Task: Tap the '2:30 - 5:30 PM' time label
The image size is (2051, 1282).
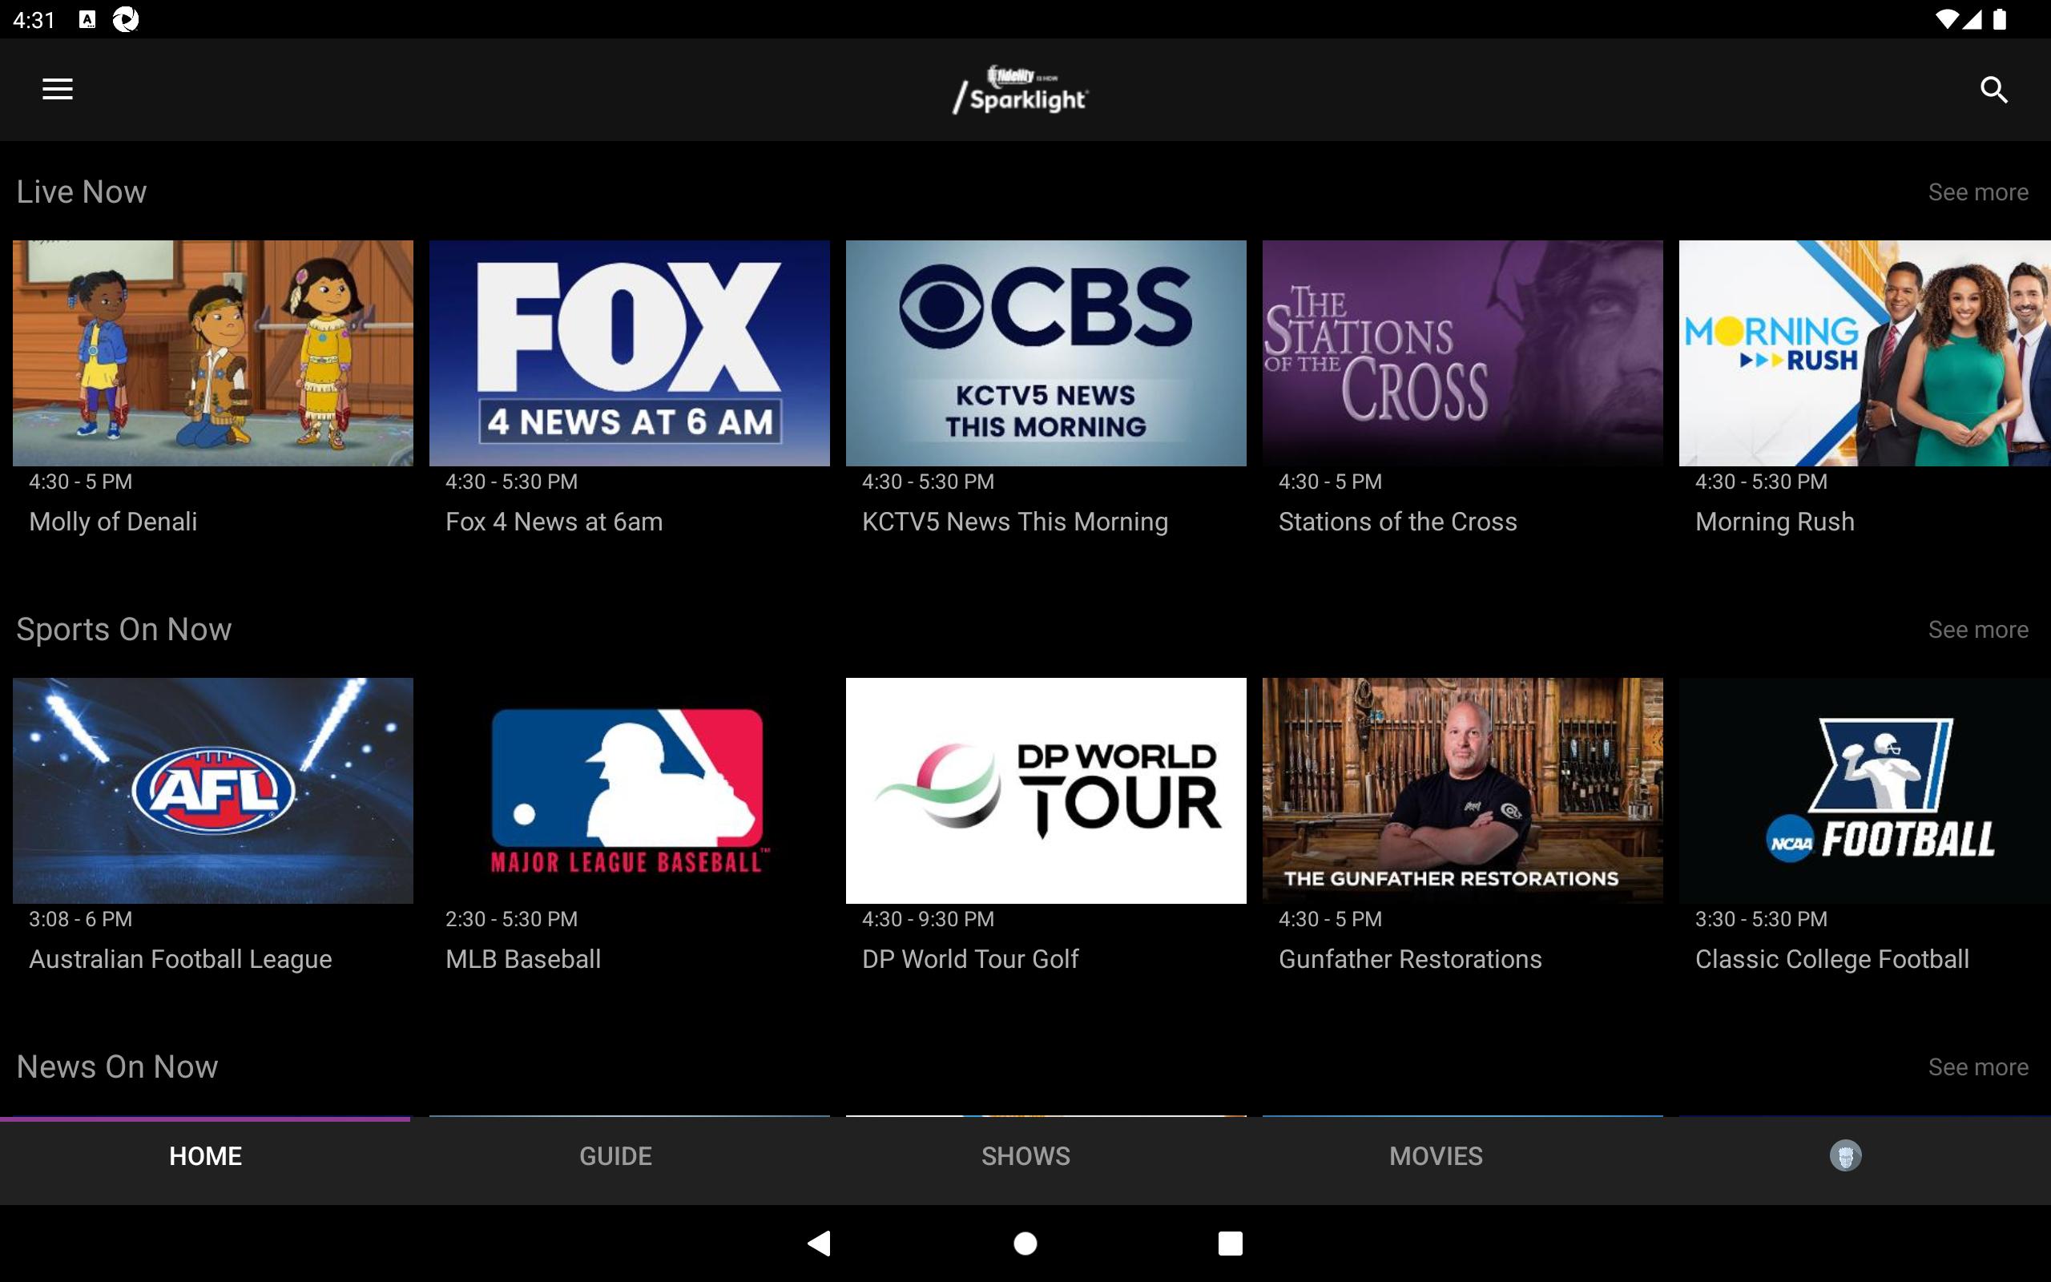Action: click(x=511, y=919)
